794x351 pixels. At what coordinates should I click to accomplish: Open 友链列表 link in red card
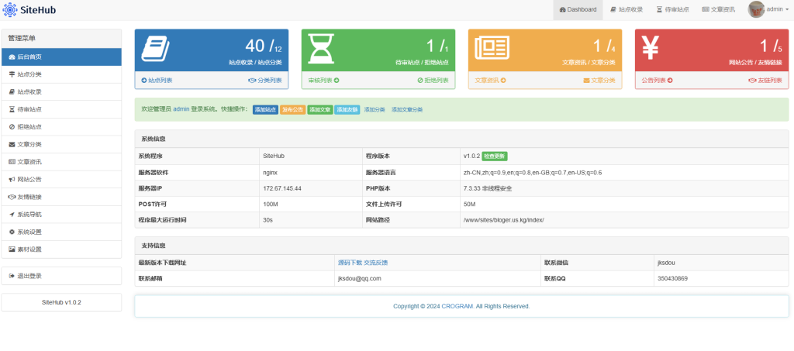(x=765, y=81)
